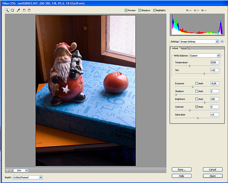Image resolution: width=228 pixels, height=183 pixels.
Task: Pick the White Balance eyedropper tool
Action: (19, 10)
